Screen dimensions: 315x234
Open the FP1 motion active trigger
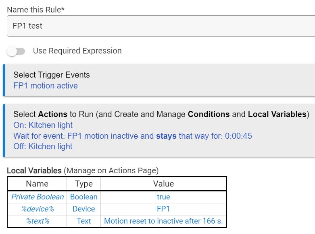tap(46, 86)
